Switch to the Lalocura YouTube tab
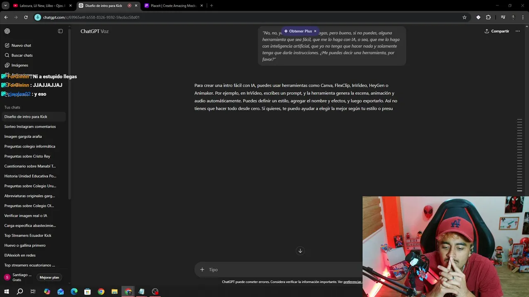Screen dimensions: 529x297 [42, 6]
